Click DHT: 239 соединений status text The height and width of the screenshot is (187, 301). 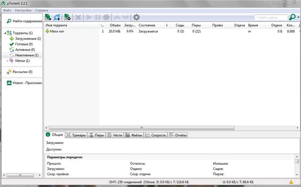pyautogui.click(x=126, y=182)
